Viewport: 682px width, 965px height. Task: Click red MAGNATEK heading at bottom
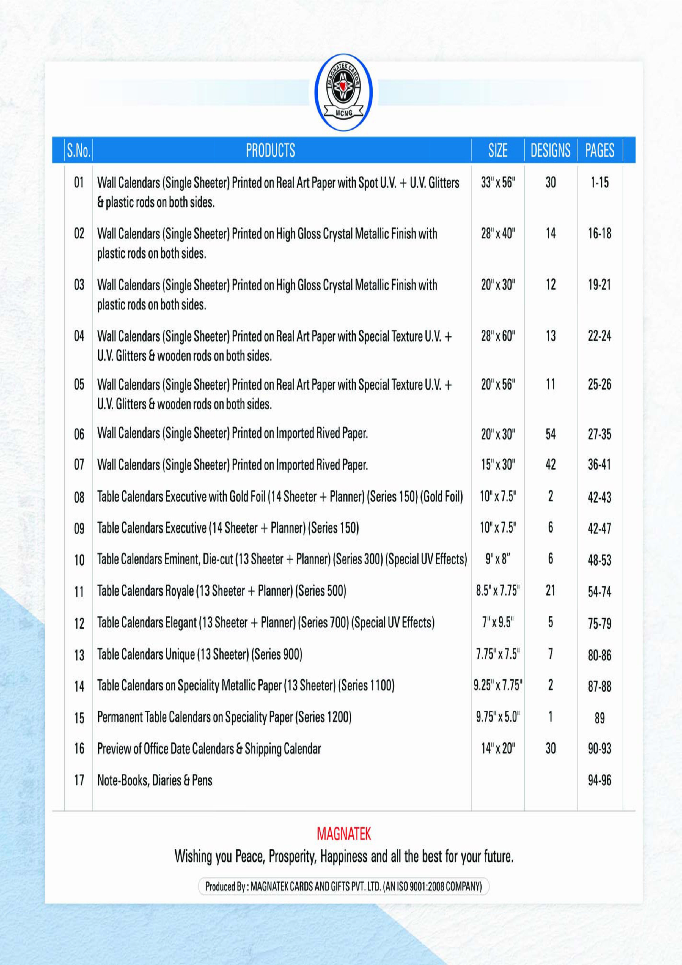pyautogui.click(x=344, y=834)
